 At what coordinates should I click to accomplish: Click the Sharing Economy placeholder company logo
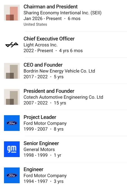click(x=12, y=13)
